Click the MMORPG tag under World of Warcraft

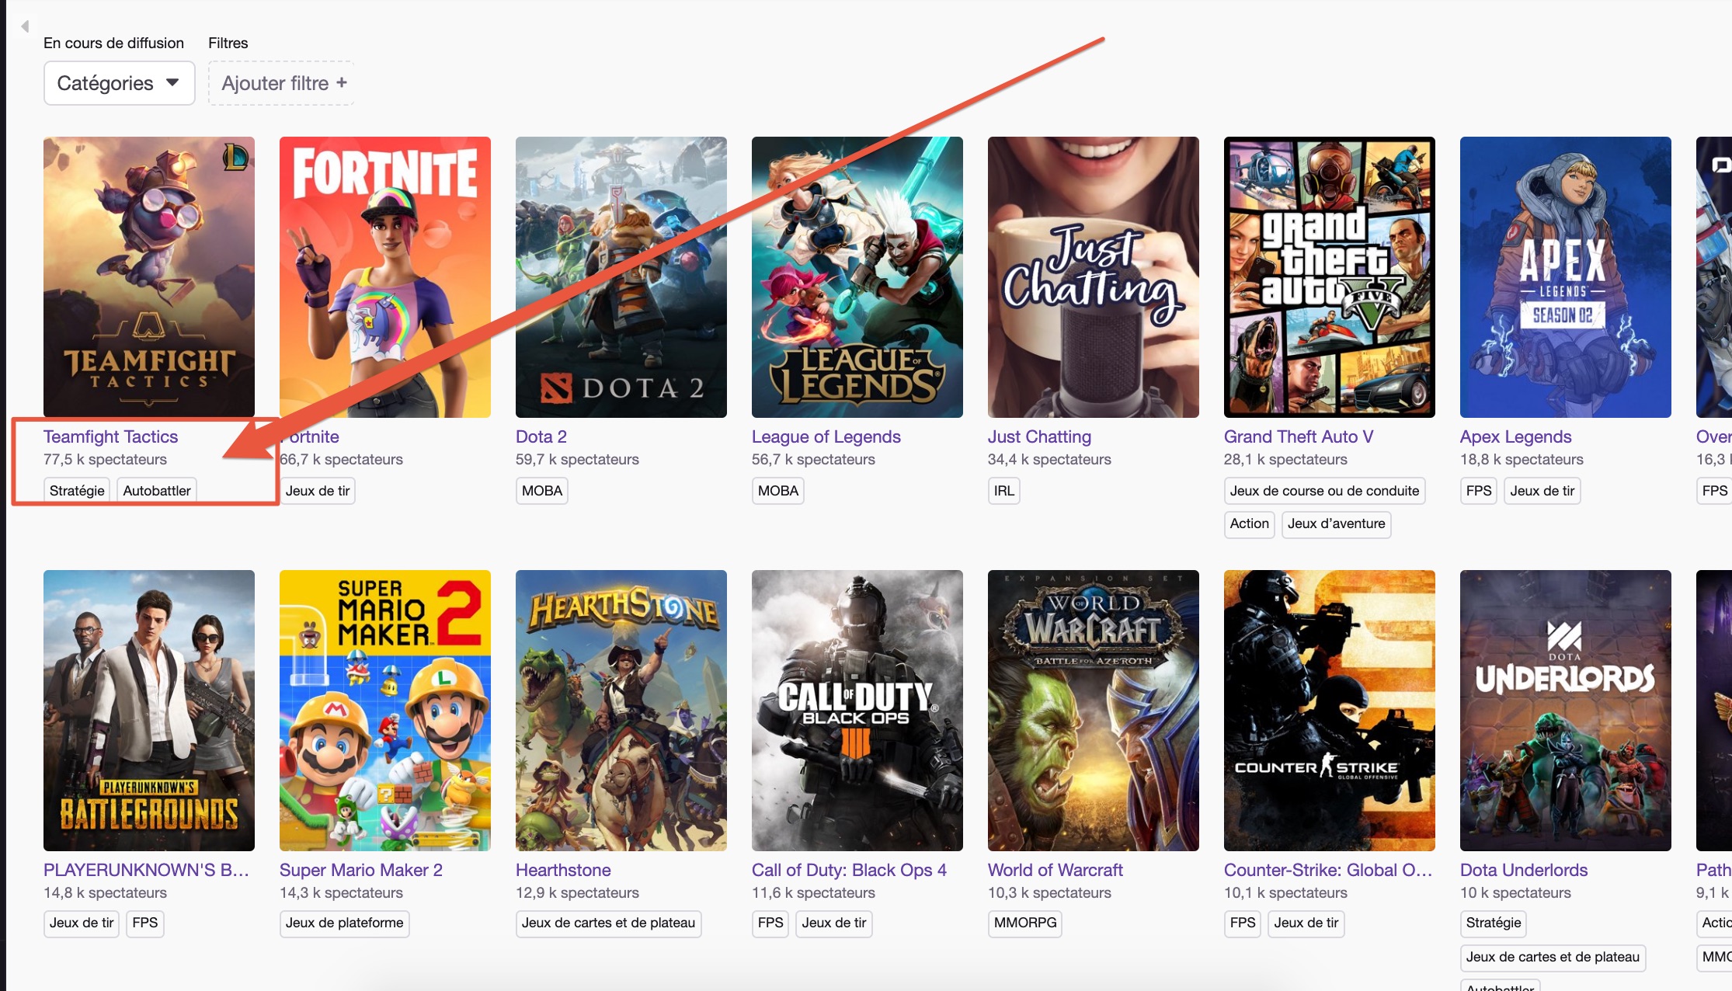tap(1025, 923)
